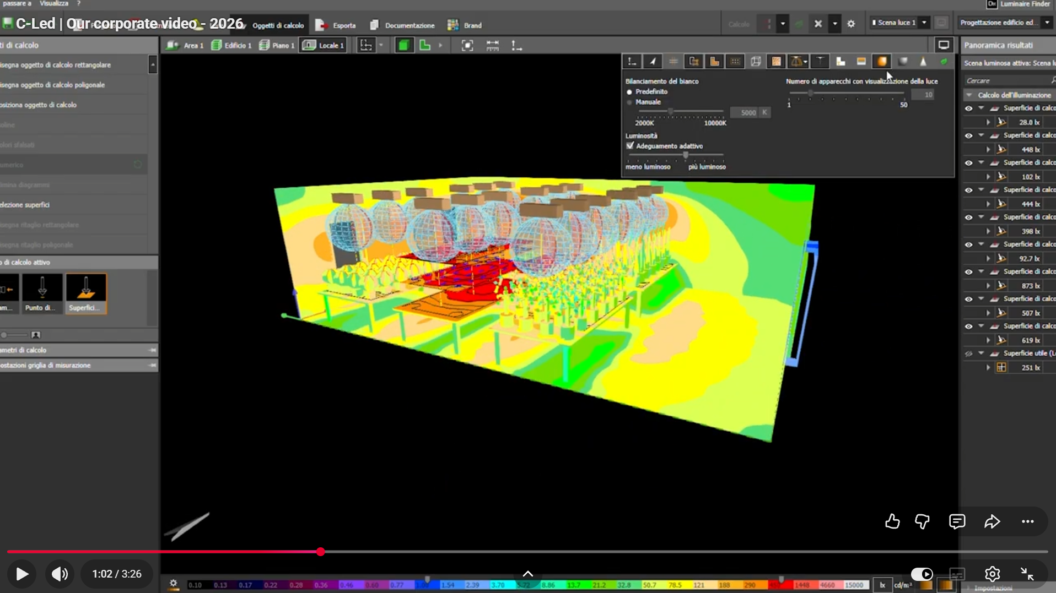Open the Scena luce 1 dropdown
The height and width of the screenshot is (593, 1056).
tap(924, 23)
